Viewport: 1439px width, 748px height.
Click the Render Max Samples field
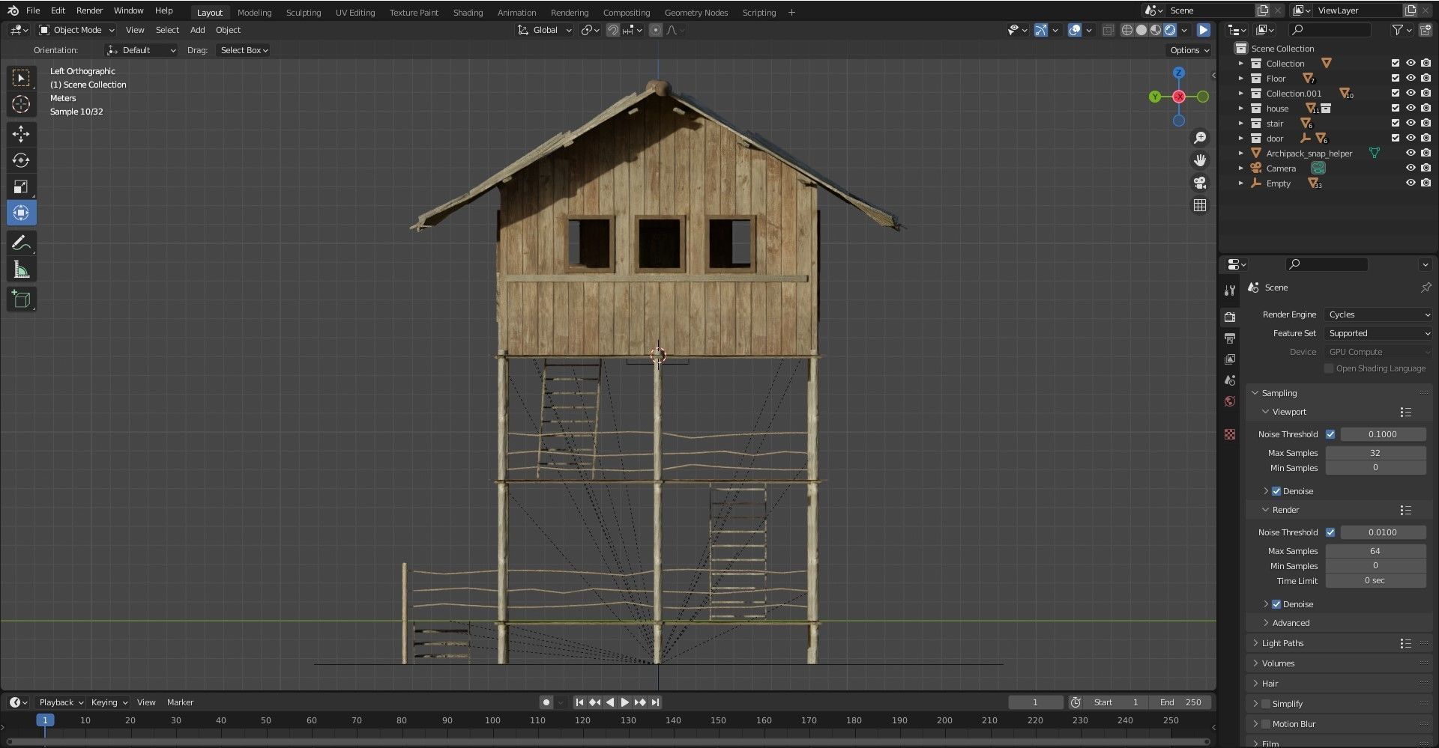[x=1375, y=551]
